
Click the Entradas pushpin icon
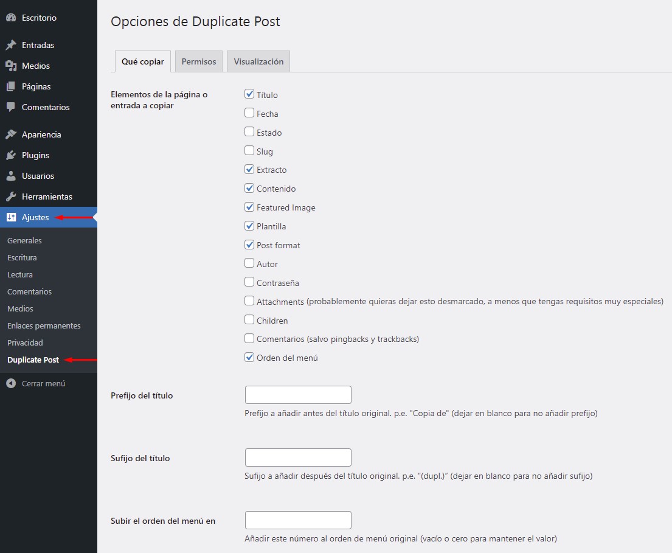(11, 45)
